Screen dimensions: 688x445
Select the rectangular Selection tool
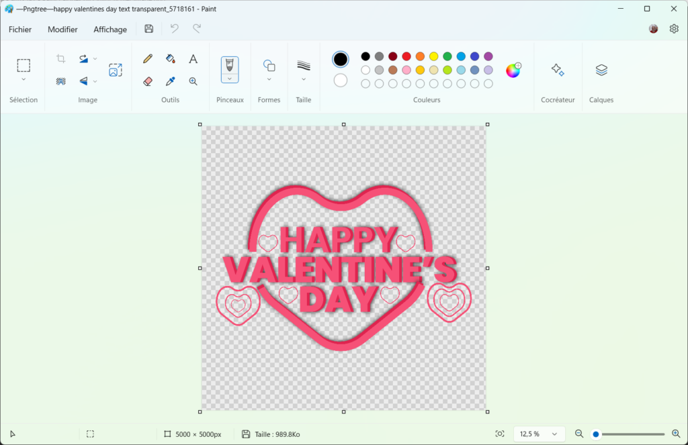click(x=24, y=65)
